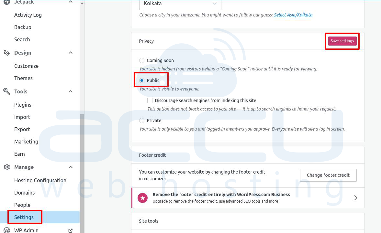Open Domains in sidebar
Viewport: 381px width, 233px height.
pyautogui.click(x=24, y=193)
